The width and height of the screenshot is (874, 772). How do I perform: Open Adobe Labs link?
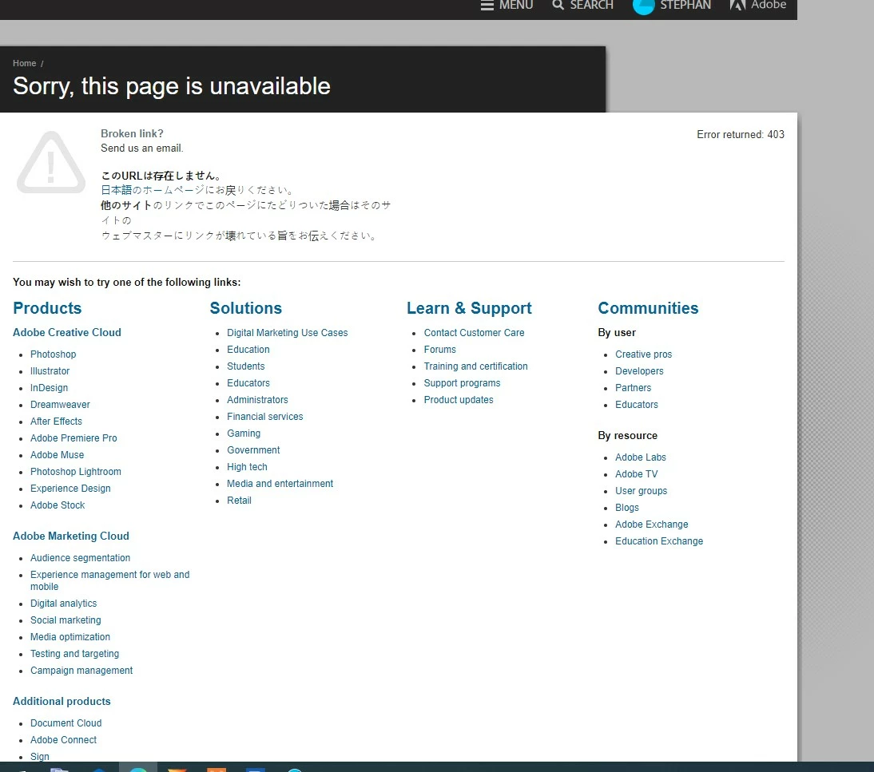click(x=641, y=457)
